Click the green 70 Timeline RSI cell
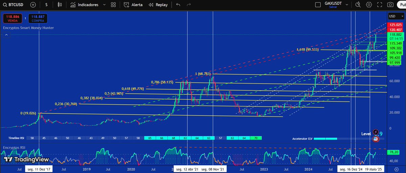Viewport: 406px width, 173px height. tap(256, 138)
